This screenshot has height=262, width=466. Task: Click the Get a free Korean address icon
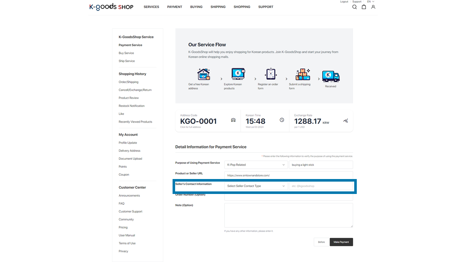(204, 74)
